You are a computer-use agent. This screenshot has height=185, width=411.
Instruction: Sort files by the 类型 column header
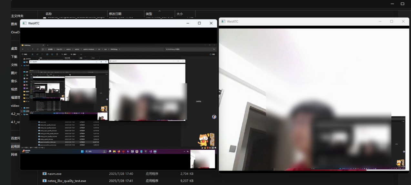coord(149,14)
